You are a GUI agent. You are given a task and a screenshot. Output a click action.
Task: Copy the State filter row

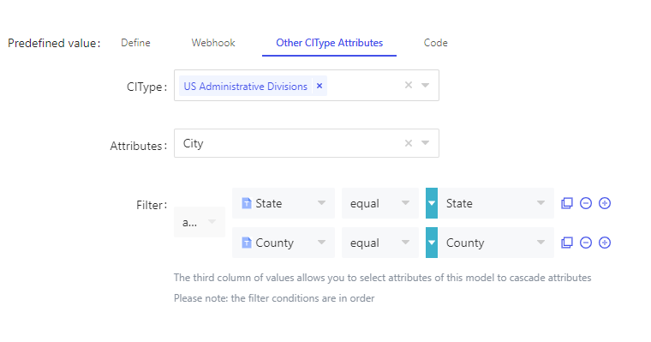point(567,203)
